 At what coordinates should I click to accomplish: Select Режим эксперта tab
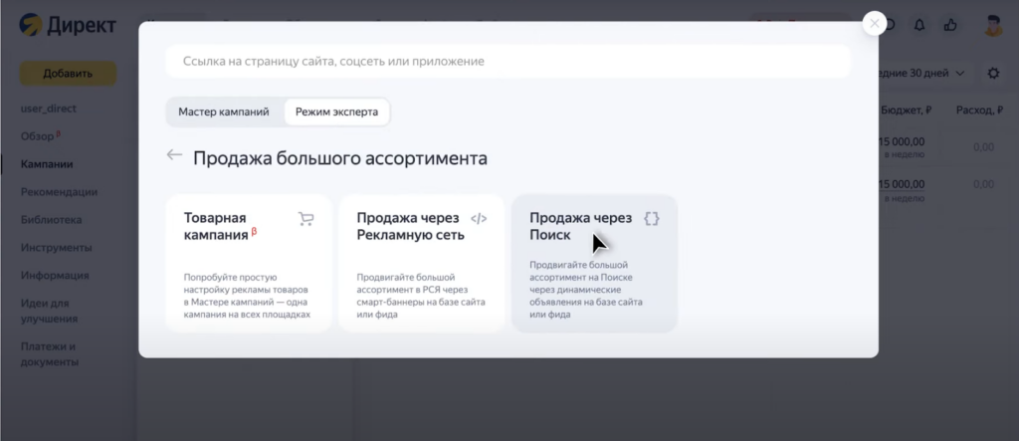click(336, 111)
